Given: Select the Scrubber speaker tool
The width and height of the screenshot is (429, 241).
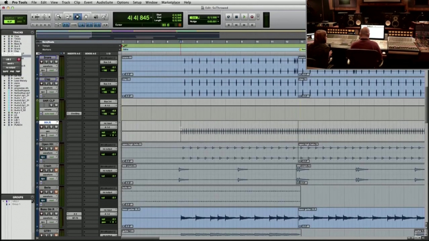Looking at the screenshot, I should click(96, 17).
